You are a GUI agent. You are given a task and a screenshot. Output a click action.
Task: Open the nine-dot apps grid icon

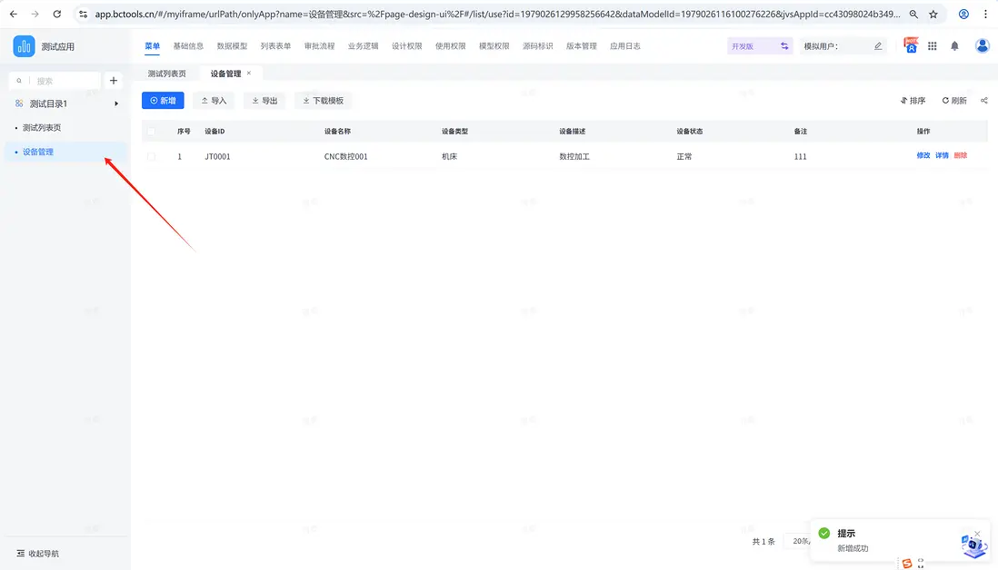coord(932,45)
